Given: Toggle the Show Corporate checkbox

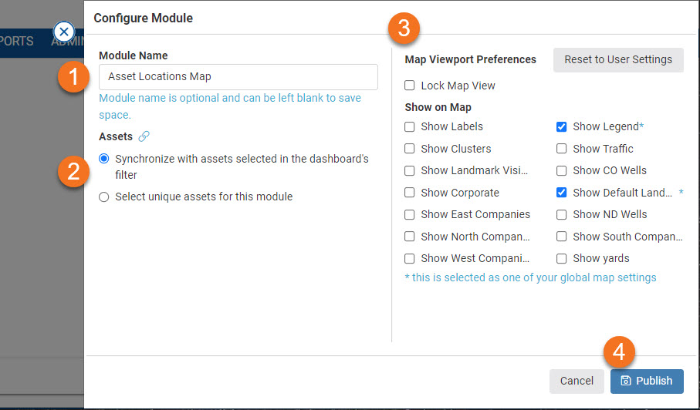Looking at the screenshot, I should pos(410,193).
